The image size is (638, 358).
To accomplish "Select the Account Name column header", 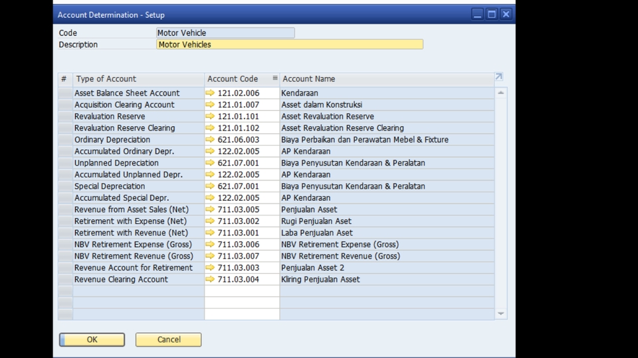I will (x=387, y=79).
